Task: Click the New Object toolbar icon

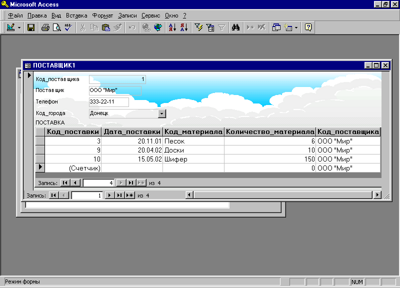Action: [288, 27]
